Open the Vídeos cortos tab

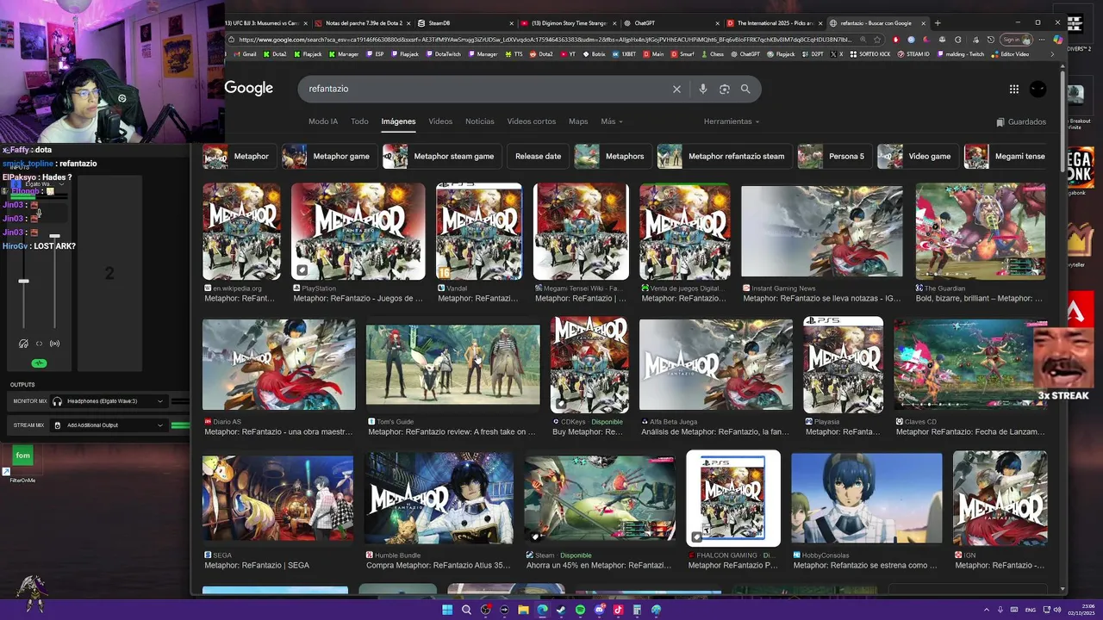tap(532, 121)
